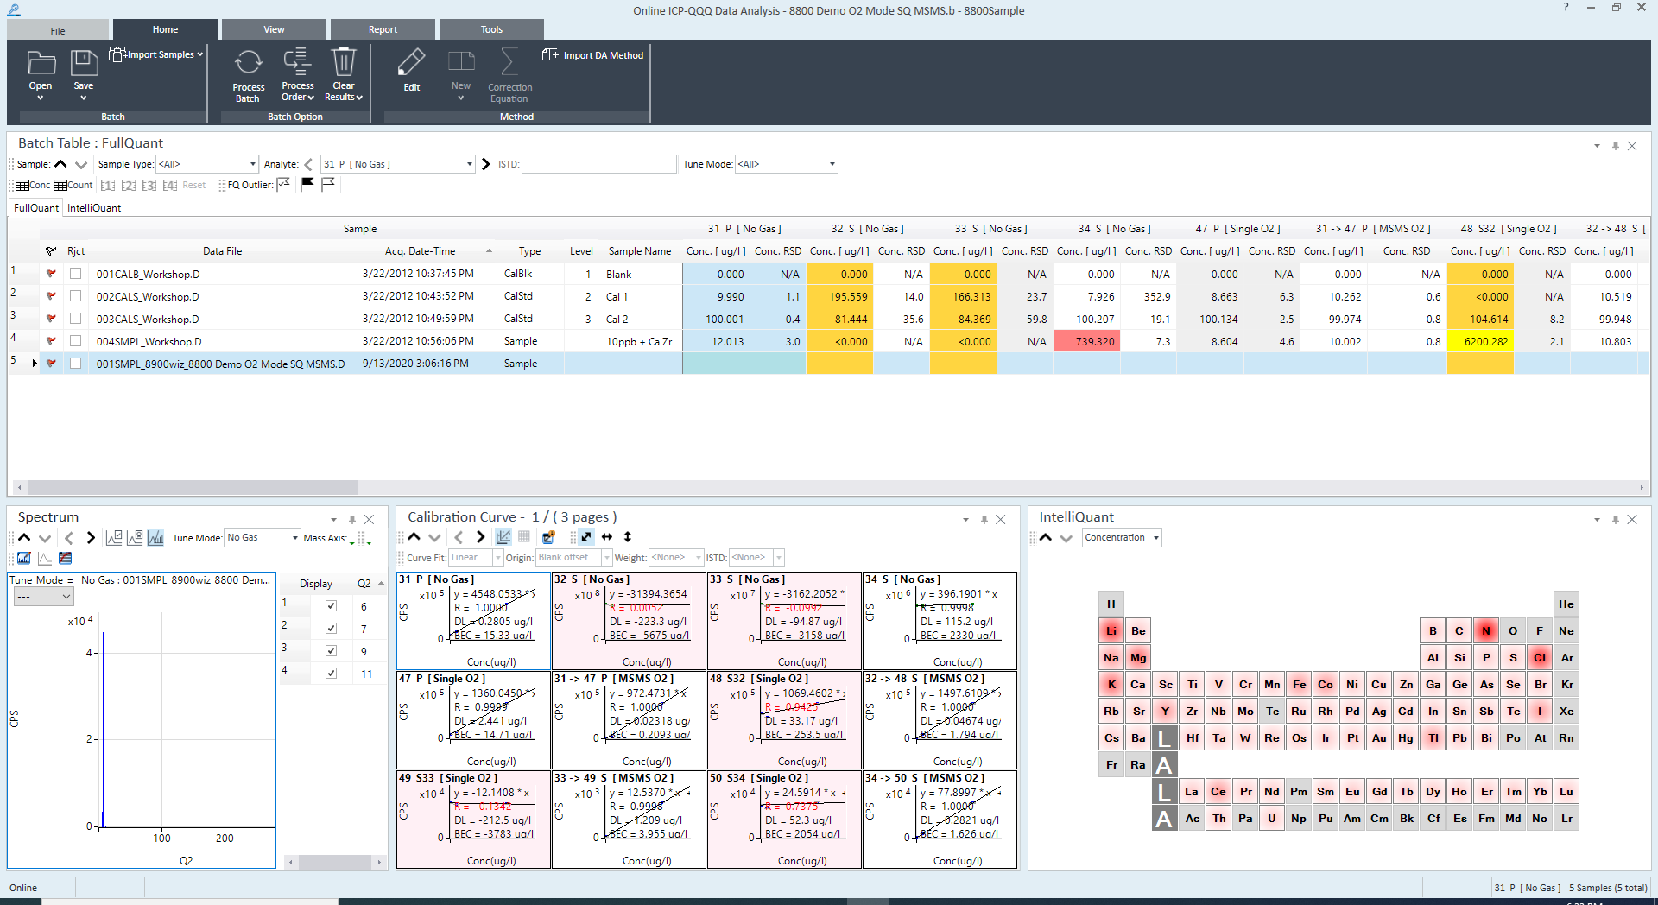Click the Cl element in the periodic table
This screenshot has height=905, width=1658.
click(x=1540, y=658)
